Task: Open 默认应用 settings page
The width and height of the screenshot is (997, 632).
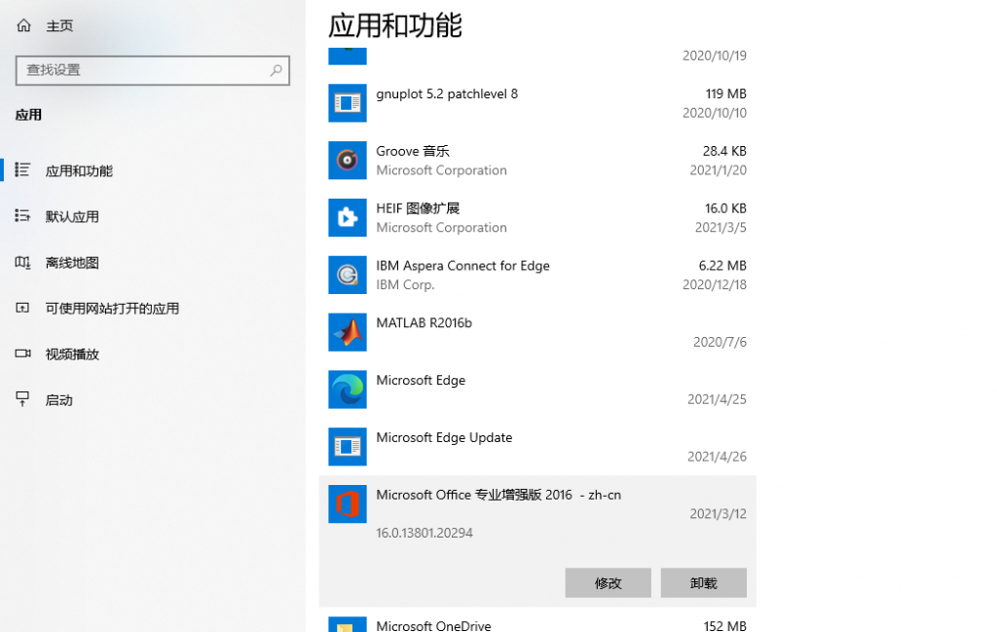Action: click(x=72, y=217)
